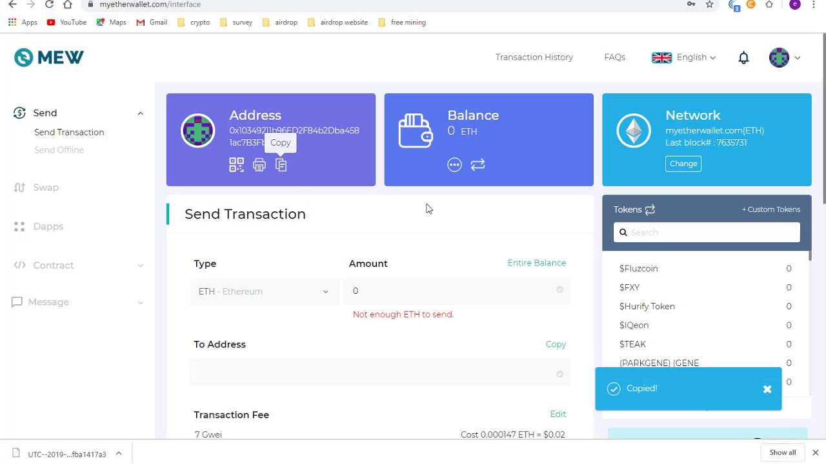Edit the transaction fee
The image size is (826, 464).
(x=558, y=414)
